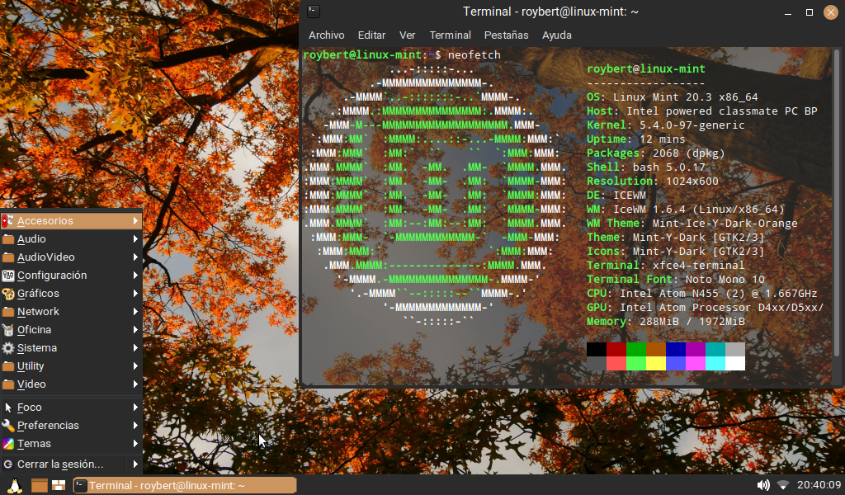Expand the Gráficos submenu arrow
This screenshot has height=495, width=845.
coord(135,294)
